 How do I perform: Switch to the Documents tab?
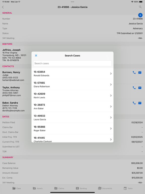coord(105,188)
